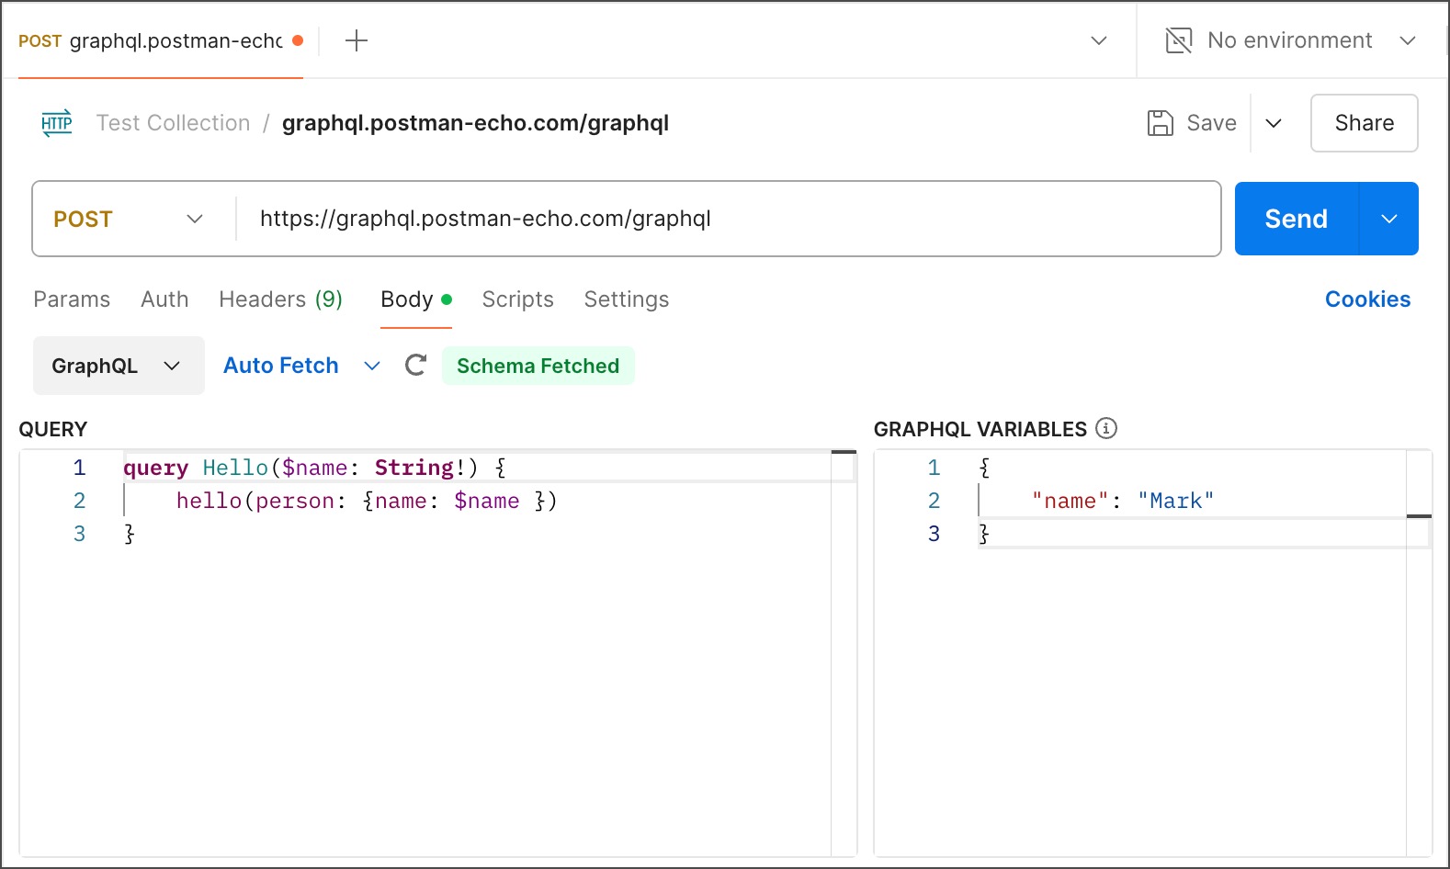Click line number 2 in the query editor
1450x869 pixels.
coord(79,501)
